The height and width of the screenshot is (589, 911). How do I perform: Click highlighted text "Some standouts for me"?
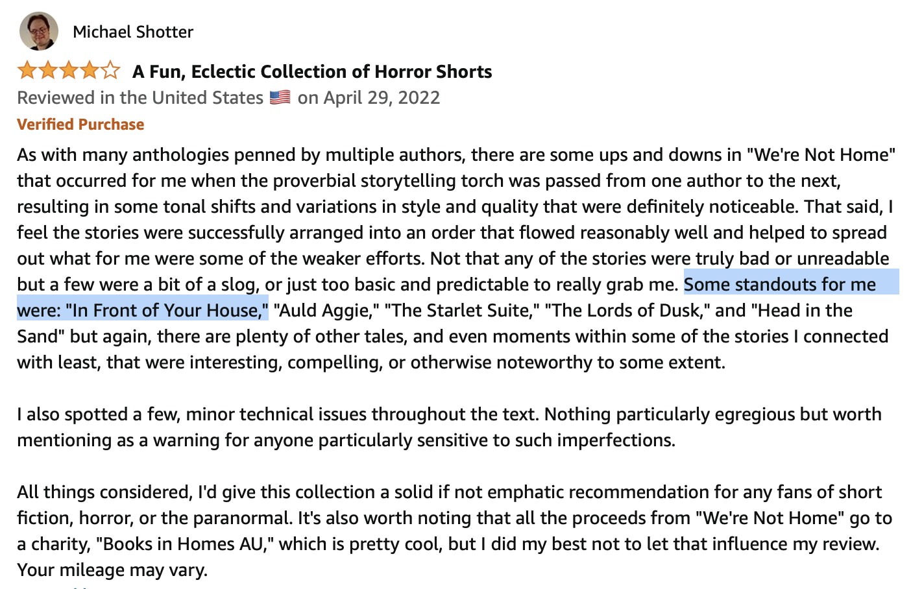click(x=779, y=285)
